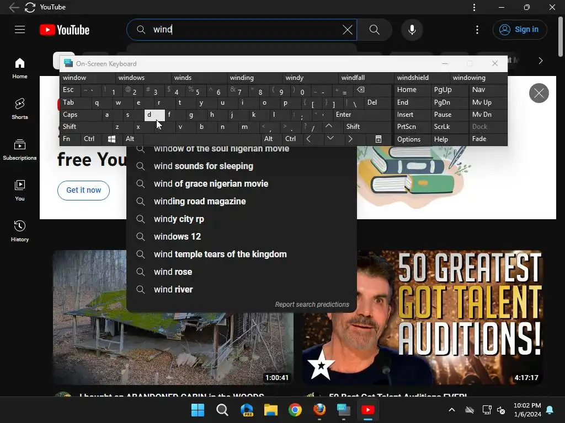Tap the Windows logo key on the keyboard

click(x=111, y=139)
